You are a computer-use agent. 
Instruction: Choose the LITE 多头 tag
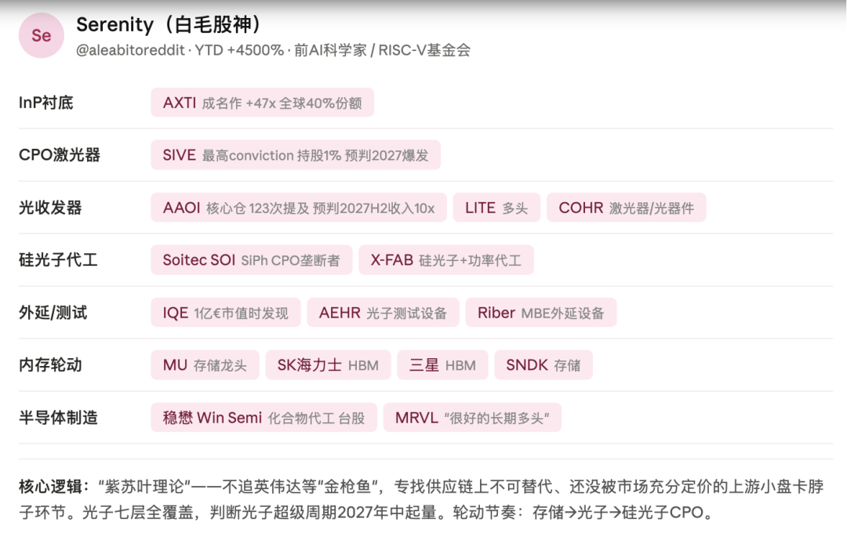(496, 208)
